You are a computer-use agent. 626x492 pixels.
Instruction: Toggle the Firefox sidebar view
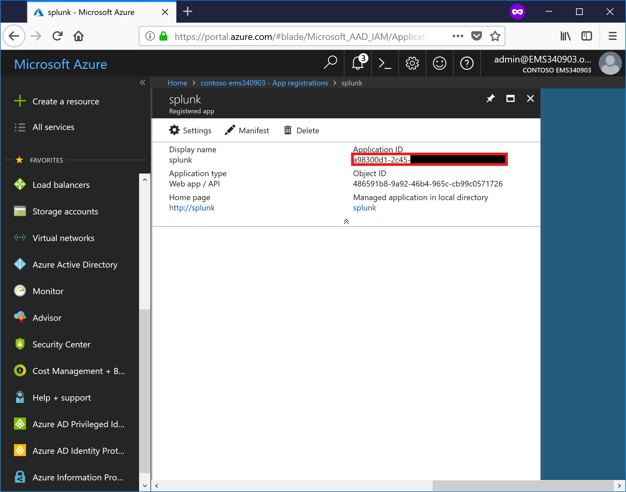click(x=587, y=36)
